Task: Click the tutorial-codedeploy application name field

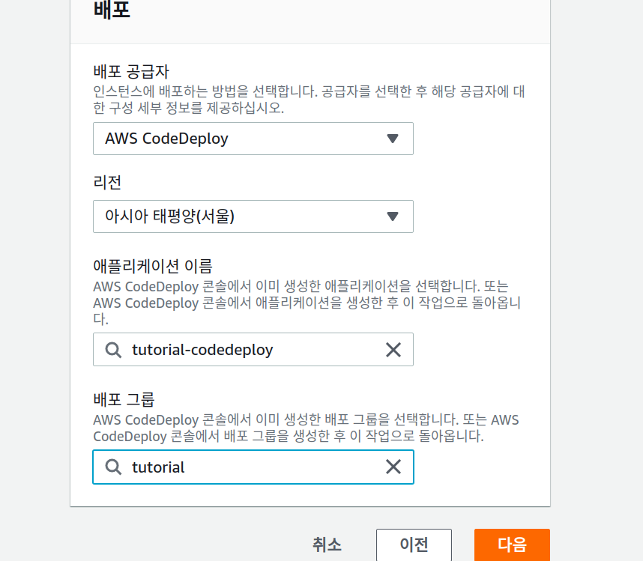Action: (253, 350)
